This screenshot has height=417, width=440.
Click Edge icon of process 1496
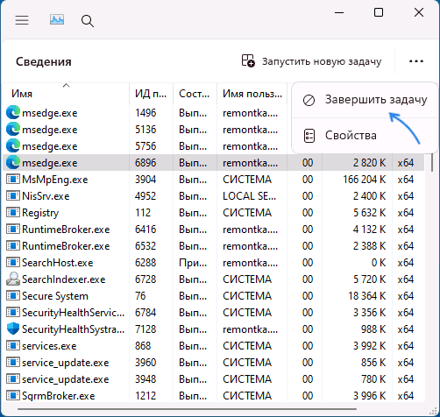tap(13, 113)
